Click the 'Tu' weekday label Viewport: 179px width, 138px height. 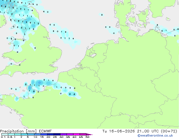pyautogui.click(x=104, y=131)
